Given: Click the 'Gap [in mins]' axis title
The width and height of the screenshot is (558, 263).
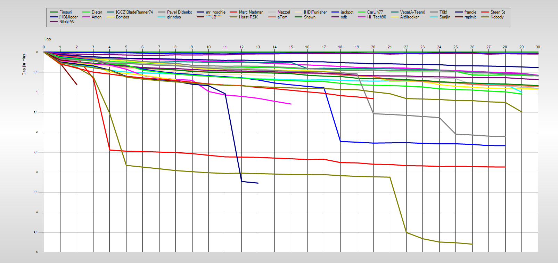Looking at the screenshot, I should pos(24,64).
